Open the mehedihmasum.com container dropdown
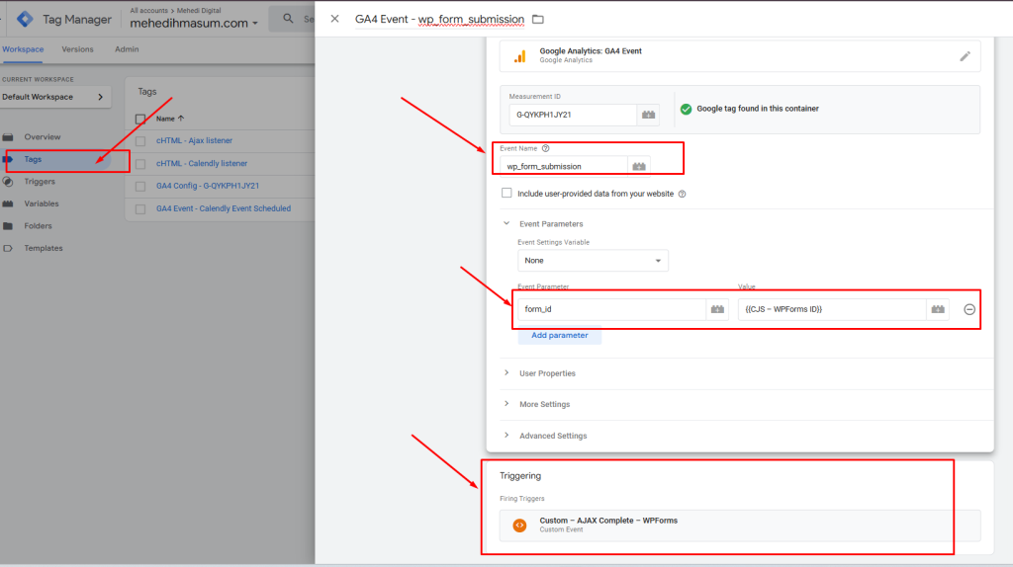Screen dimensions: 1013x567 194,24
